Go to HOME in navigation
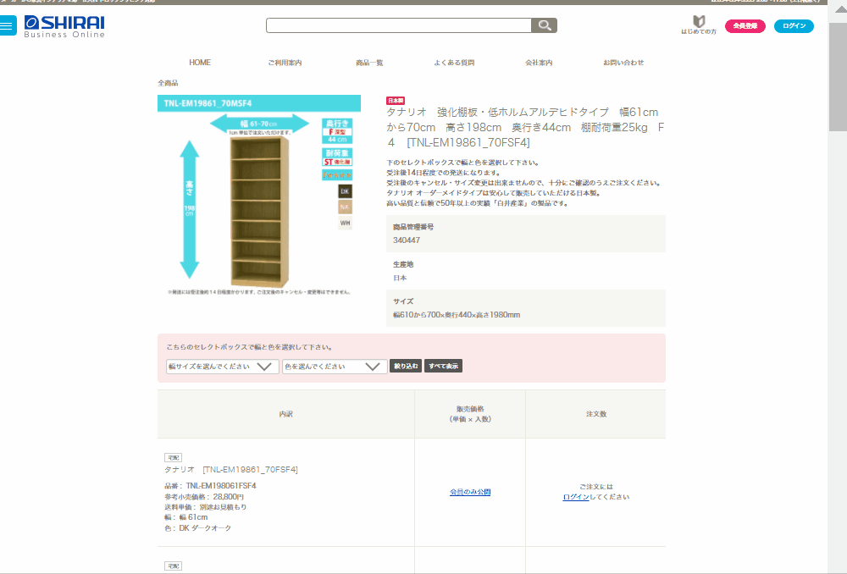The width and height of the screenshot is (847, 574). tap(200, 63)
